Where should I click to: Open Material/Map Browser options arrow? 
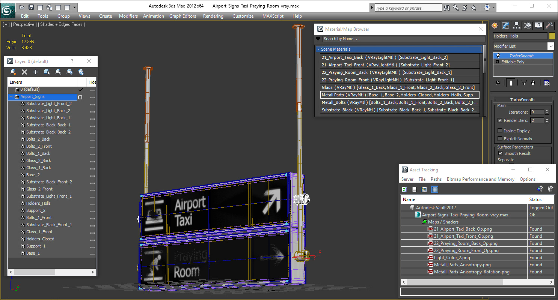[318, 39]
